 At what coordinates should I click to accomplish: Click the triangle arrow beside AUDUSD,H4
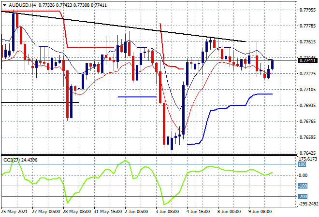coord(4,5)
